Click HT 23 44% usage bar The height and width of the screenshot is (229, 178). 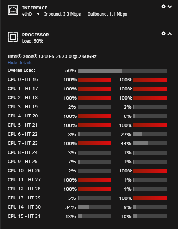tap(150, 143)
